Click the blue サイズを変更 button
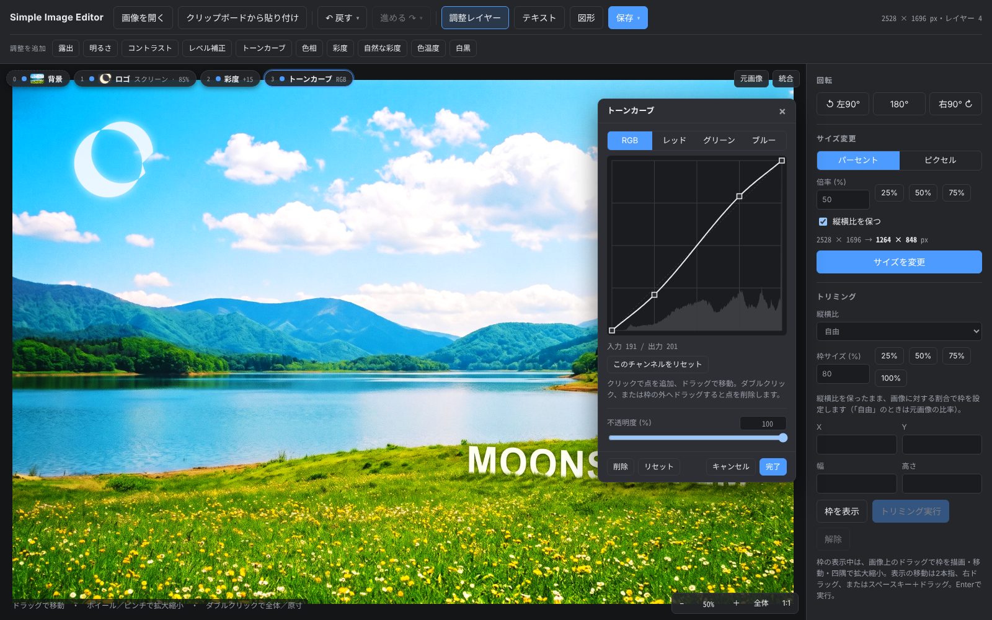The width and height of the screenshot is (992, 620). click(x=899, y=262)
